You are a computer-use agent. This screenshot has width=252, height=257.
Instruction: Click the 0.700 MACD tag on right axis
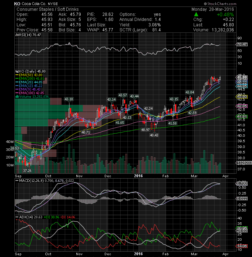tap(242, 183)
